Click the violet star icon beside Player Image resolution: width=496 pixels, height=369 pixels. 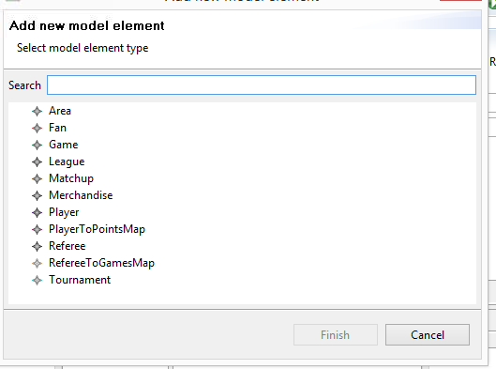(37, 212)
